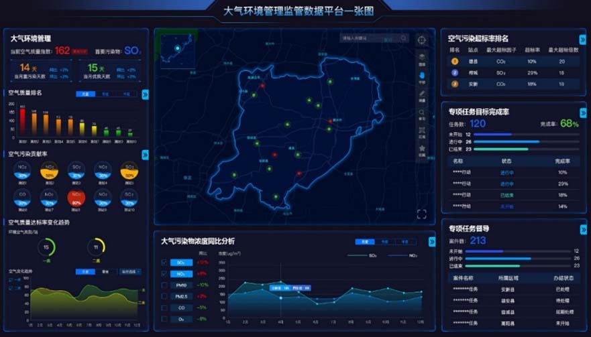Open the dropdown beside 空气变化趋势 tabs
The image size is (591, 337).
(x=130, y=271)
